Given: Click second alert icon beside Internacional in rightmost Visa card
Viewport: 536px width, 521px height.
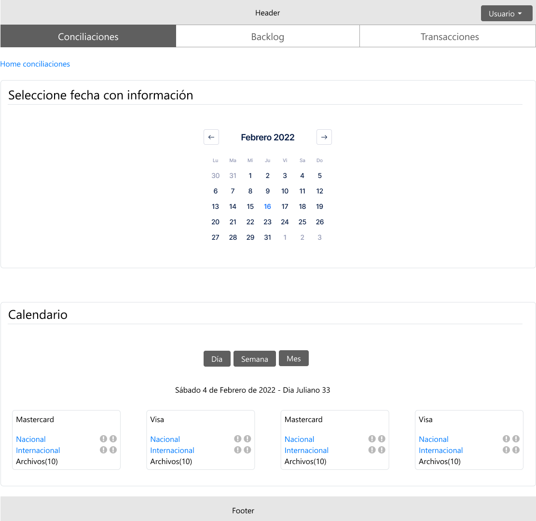Looking at the screenshot, I should pyautogui.click(x=516, y=450).
